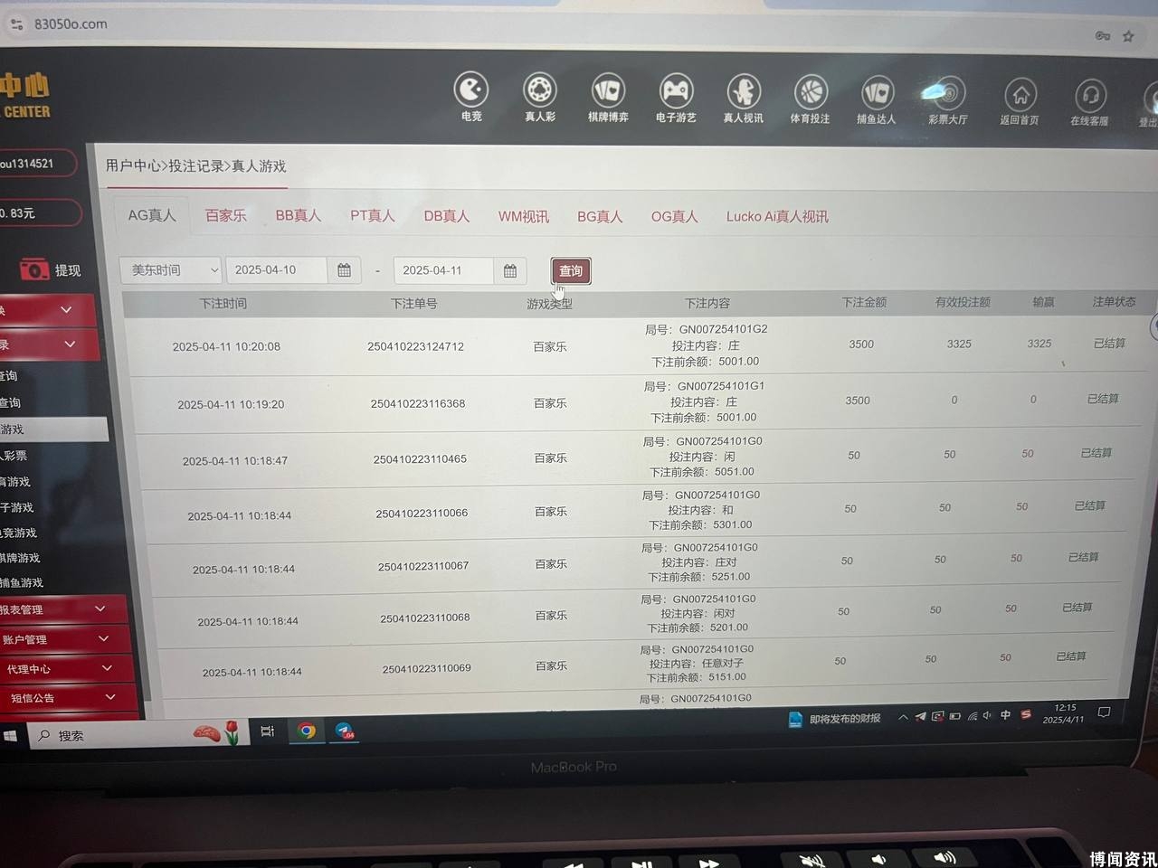Bookmark the page with the star icon
The image size is (1158, 868).
1128,36
